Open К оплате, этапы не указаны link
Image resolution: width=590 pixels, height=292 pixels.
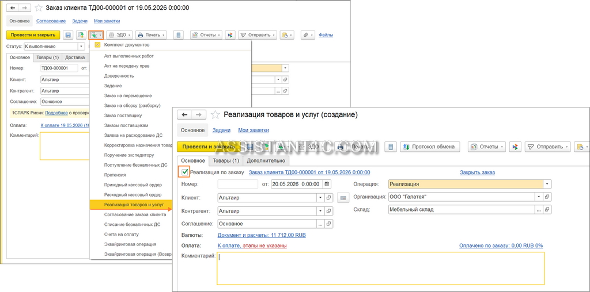point(252,245)
